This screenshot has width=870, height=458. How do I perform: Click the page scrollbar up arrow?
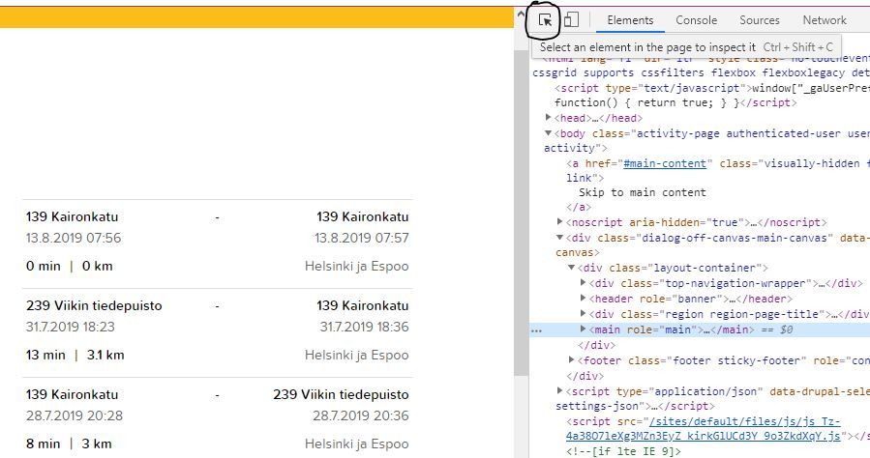[x=521, y=14]
